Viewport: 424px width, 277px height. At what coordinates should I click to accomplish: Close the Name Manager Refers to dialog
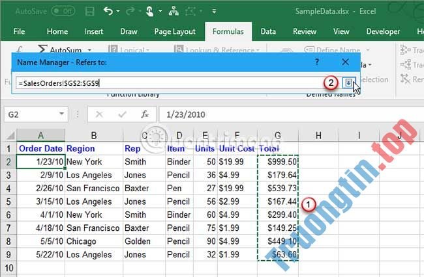(x=345, y=62)
